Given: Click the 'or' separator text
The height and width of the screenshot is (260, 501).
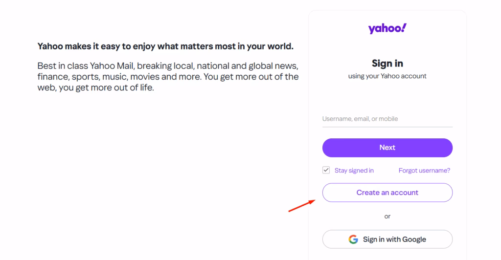Looking at the screenshot, I should (387, 216).
